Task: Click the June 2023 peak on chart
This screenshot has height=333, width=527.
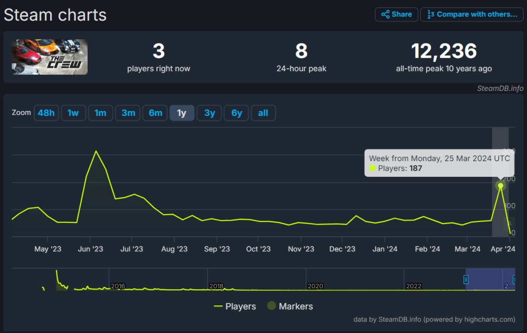Action: (96, 151)
